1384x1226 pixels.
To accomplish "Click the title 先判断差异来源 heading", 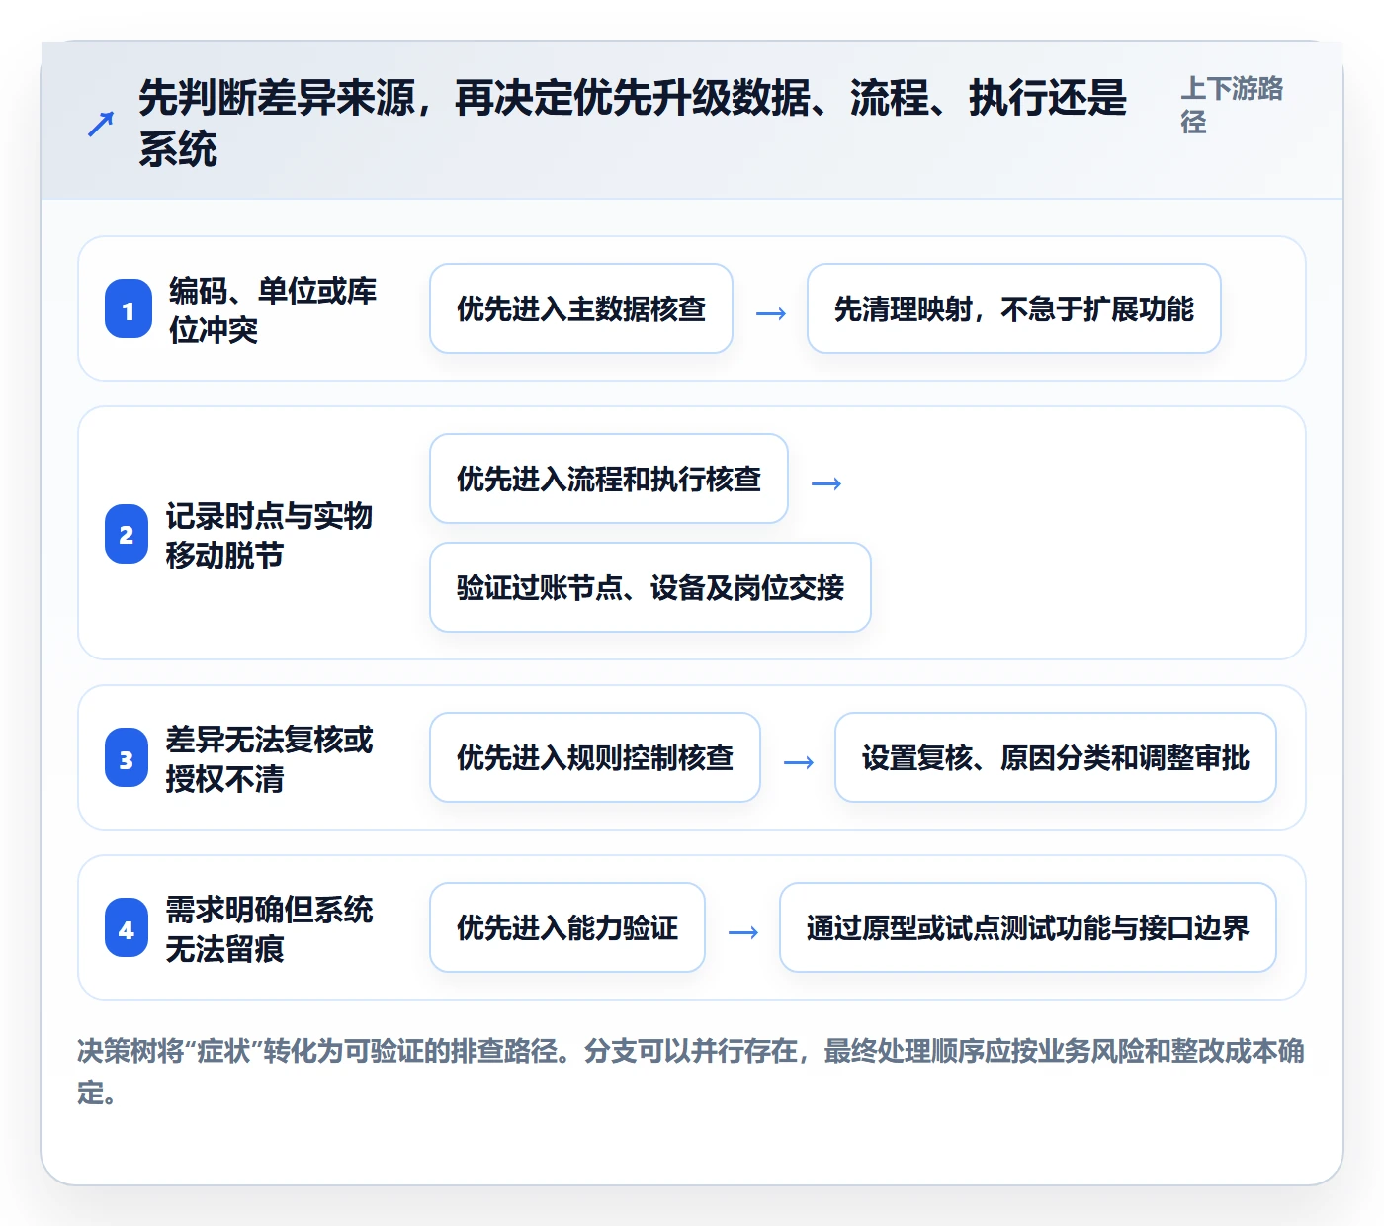I will click(x=633, y=124).
